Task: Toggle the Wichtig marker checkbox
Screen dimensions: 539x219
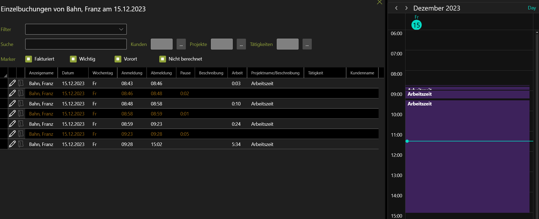Action: pos(73,59)
